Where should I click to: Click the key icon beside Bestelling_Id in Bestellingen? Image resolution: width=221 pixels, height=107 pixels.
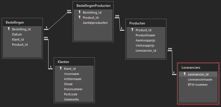[x=9, y=29]
